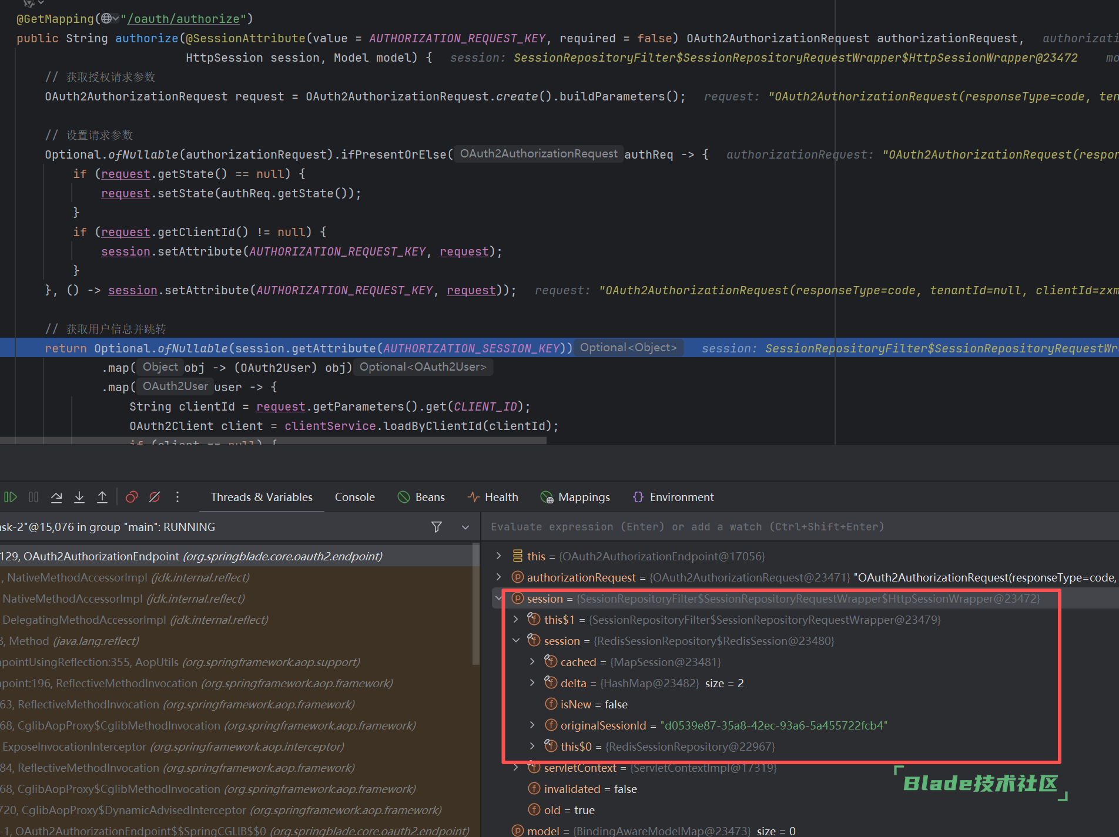This screenshot has width=1119, height=837.
Task: Click the Optional<Object> inlay hint
Action: point(628,347)
